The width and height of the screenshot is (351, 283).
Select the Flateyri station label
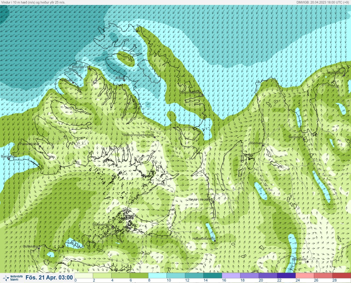point(67,80)
